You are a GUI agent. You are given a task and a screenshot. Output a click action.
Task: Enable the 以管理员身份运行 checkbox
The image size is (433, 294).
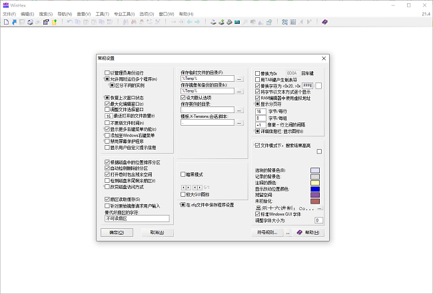pyautogui.click(x=107, y=72)
